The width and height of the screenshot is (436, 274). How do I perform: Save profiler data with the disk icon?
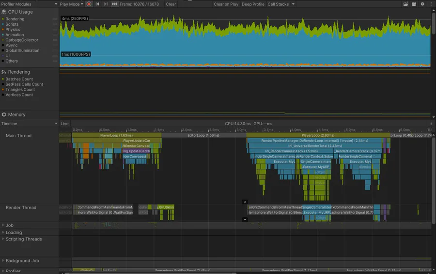(414, 4)
